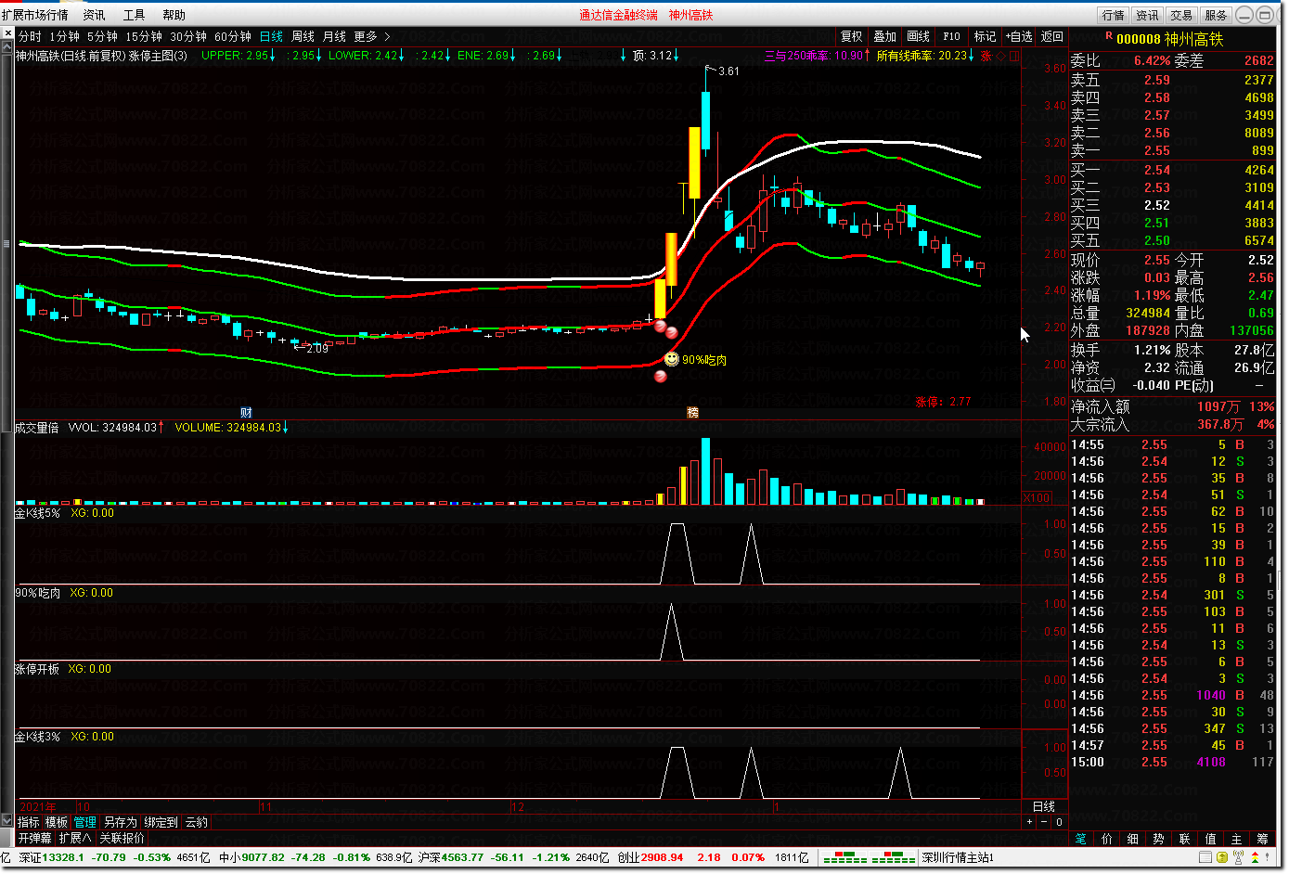Image resolution: width=1289 pixels, height=874 pixels.
Task: Click the list view icon in status bar
Action: point(1205,857)
